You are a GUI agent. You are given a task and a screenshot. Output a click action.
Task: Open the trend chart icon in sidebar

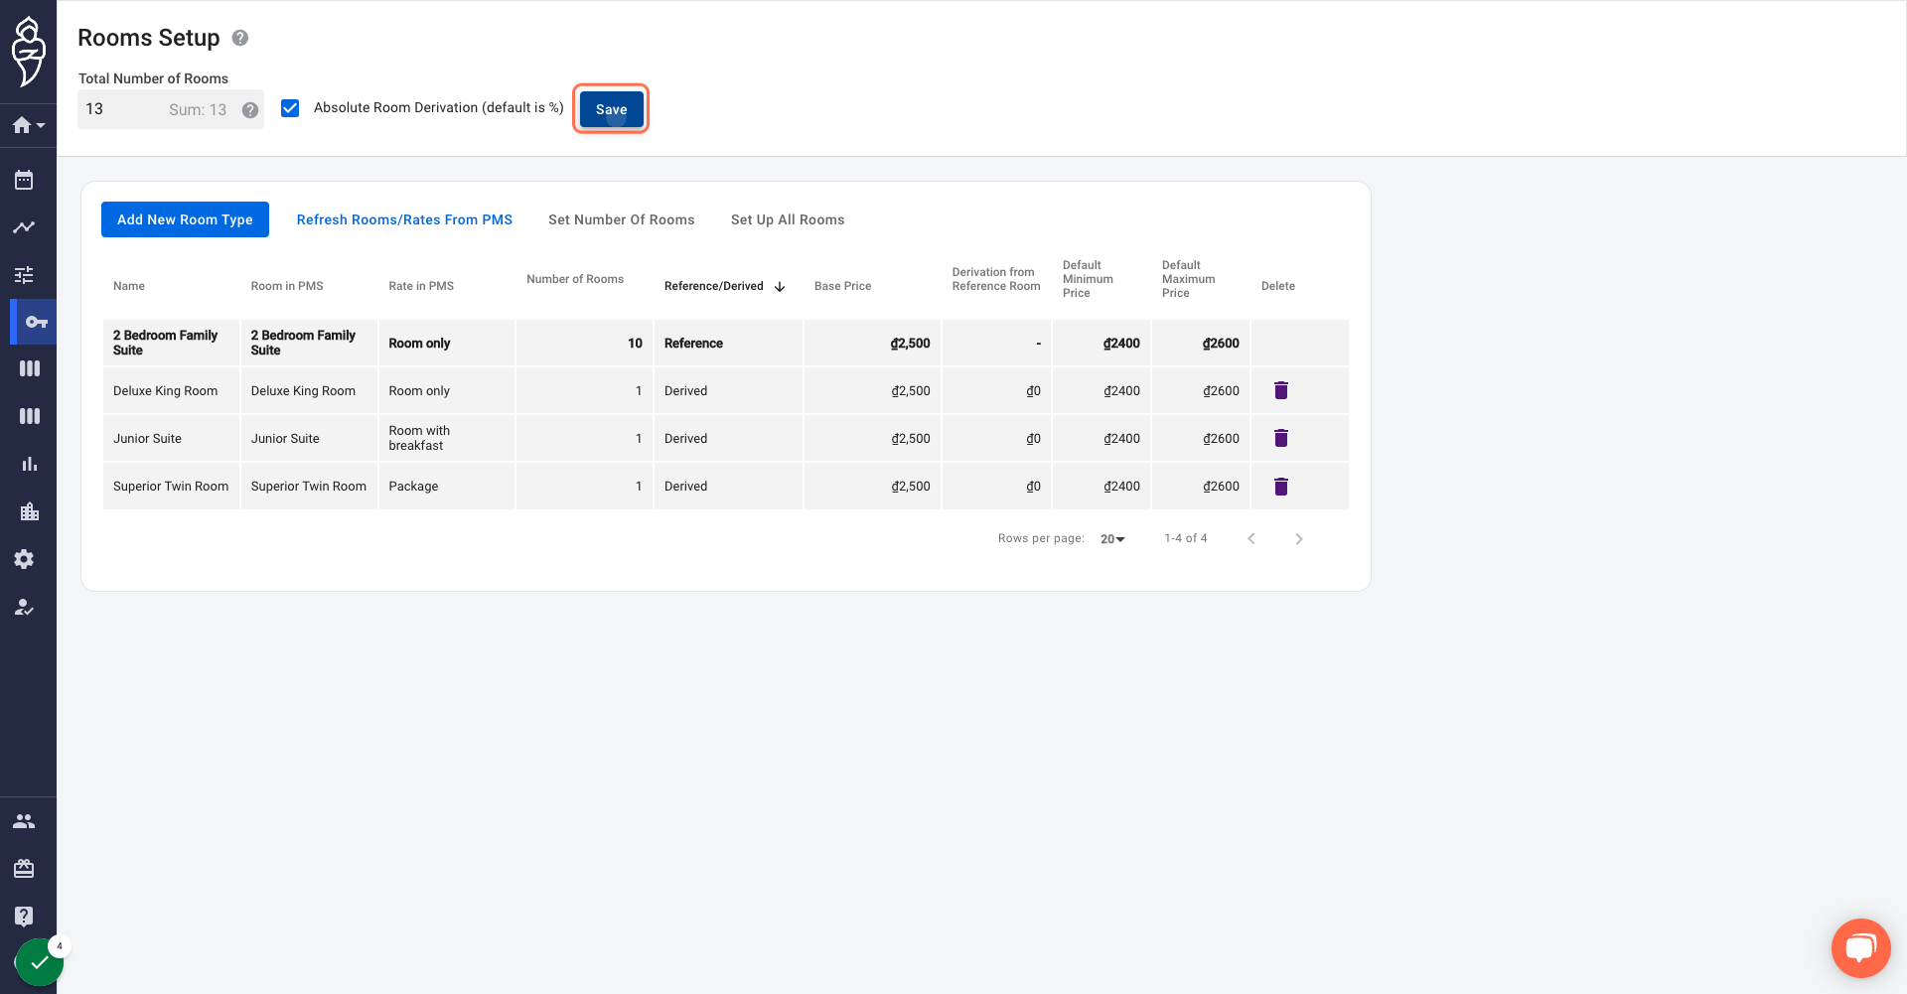pos(24,227)
